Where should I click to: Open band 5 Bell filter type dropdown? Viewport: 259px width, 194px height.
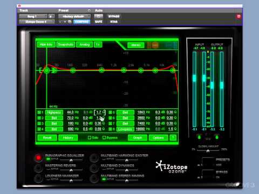(x=125, y=113)
